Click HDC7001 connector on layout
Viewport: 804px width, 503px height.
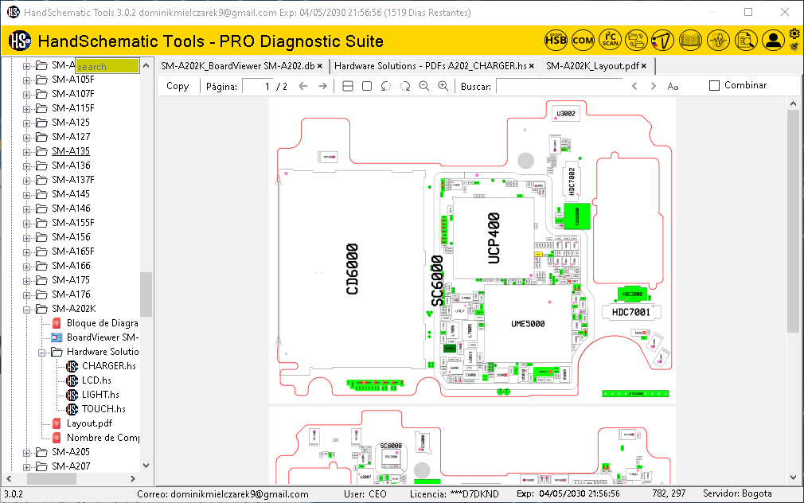pos(630,312)
